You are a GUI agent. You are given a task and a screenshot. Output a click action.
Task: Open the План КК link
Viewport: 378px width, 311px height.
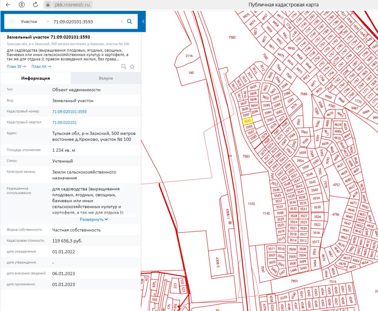click(41, 66)
